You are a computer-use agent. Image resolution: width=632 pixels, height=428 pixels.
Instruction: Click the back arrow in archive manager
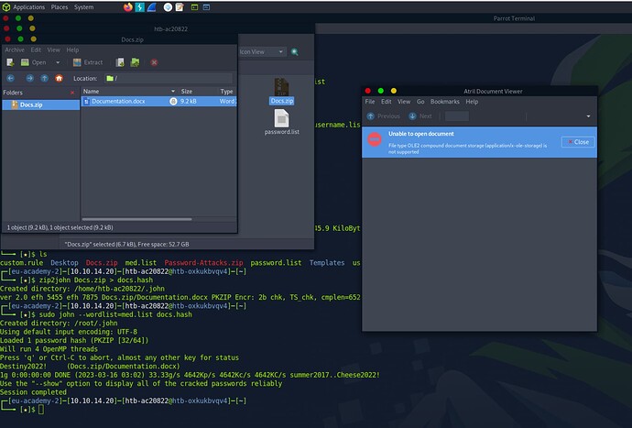pyautogui.click(x=12, y=79)
